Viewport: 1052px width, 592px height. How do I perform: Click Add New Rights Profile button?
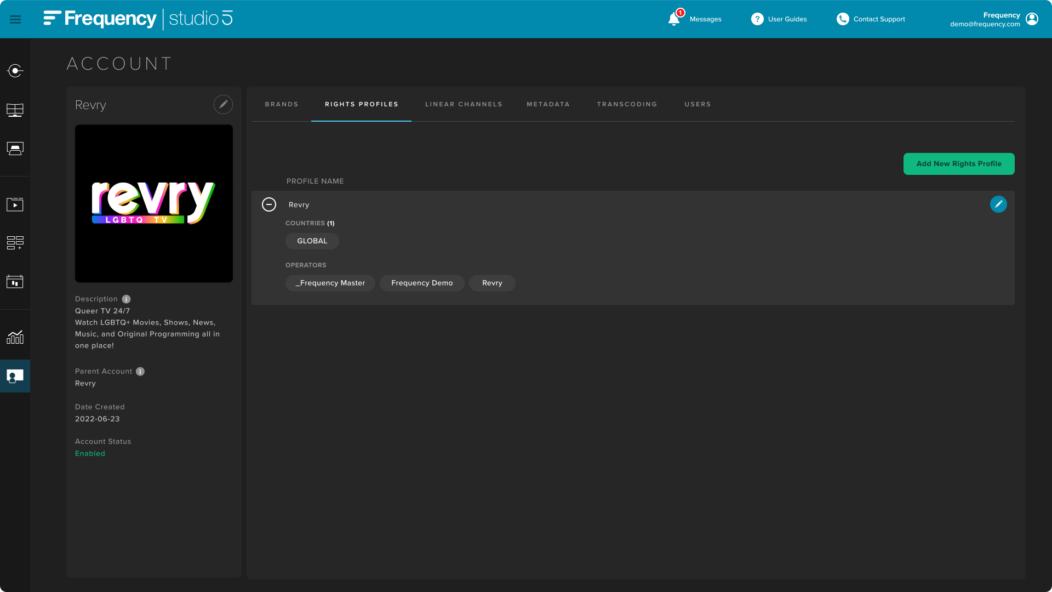pos(959,164)
